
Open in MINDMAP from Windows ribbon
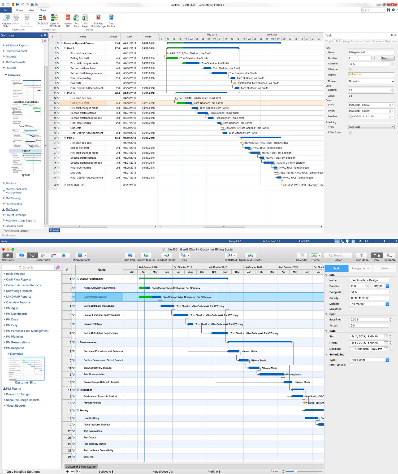click(54, 18)
